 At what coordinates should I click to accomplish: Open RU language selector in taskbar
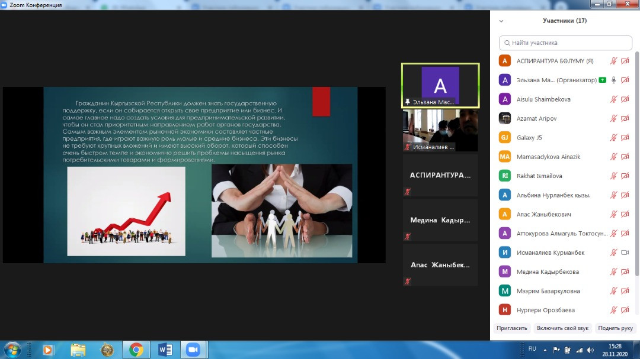click(x=532, y=349)
